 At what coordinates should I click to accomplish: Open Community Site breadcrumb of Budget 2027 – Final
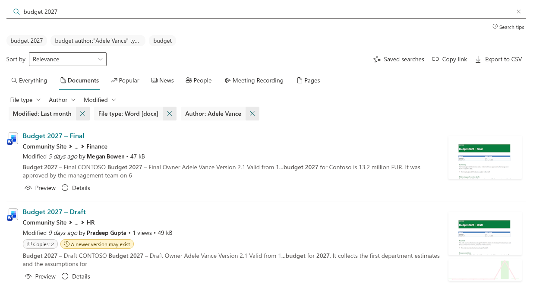(44, 146)
